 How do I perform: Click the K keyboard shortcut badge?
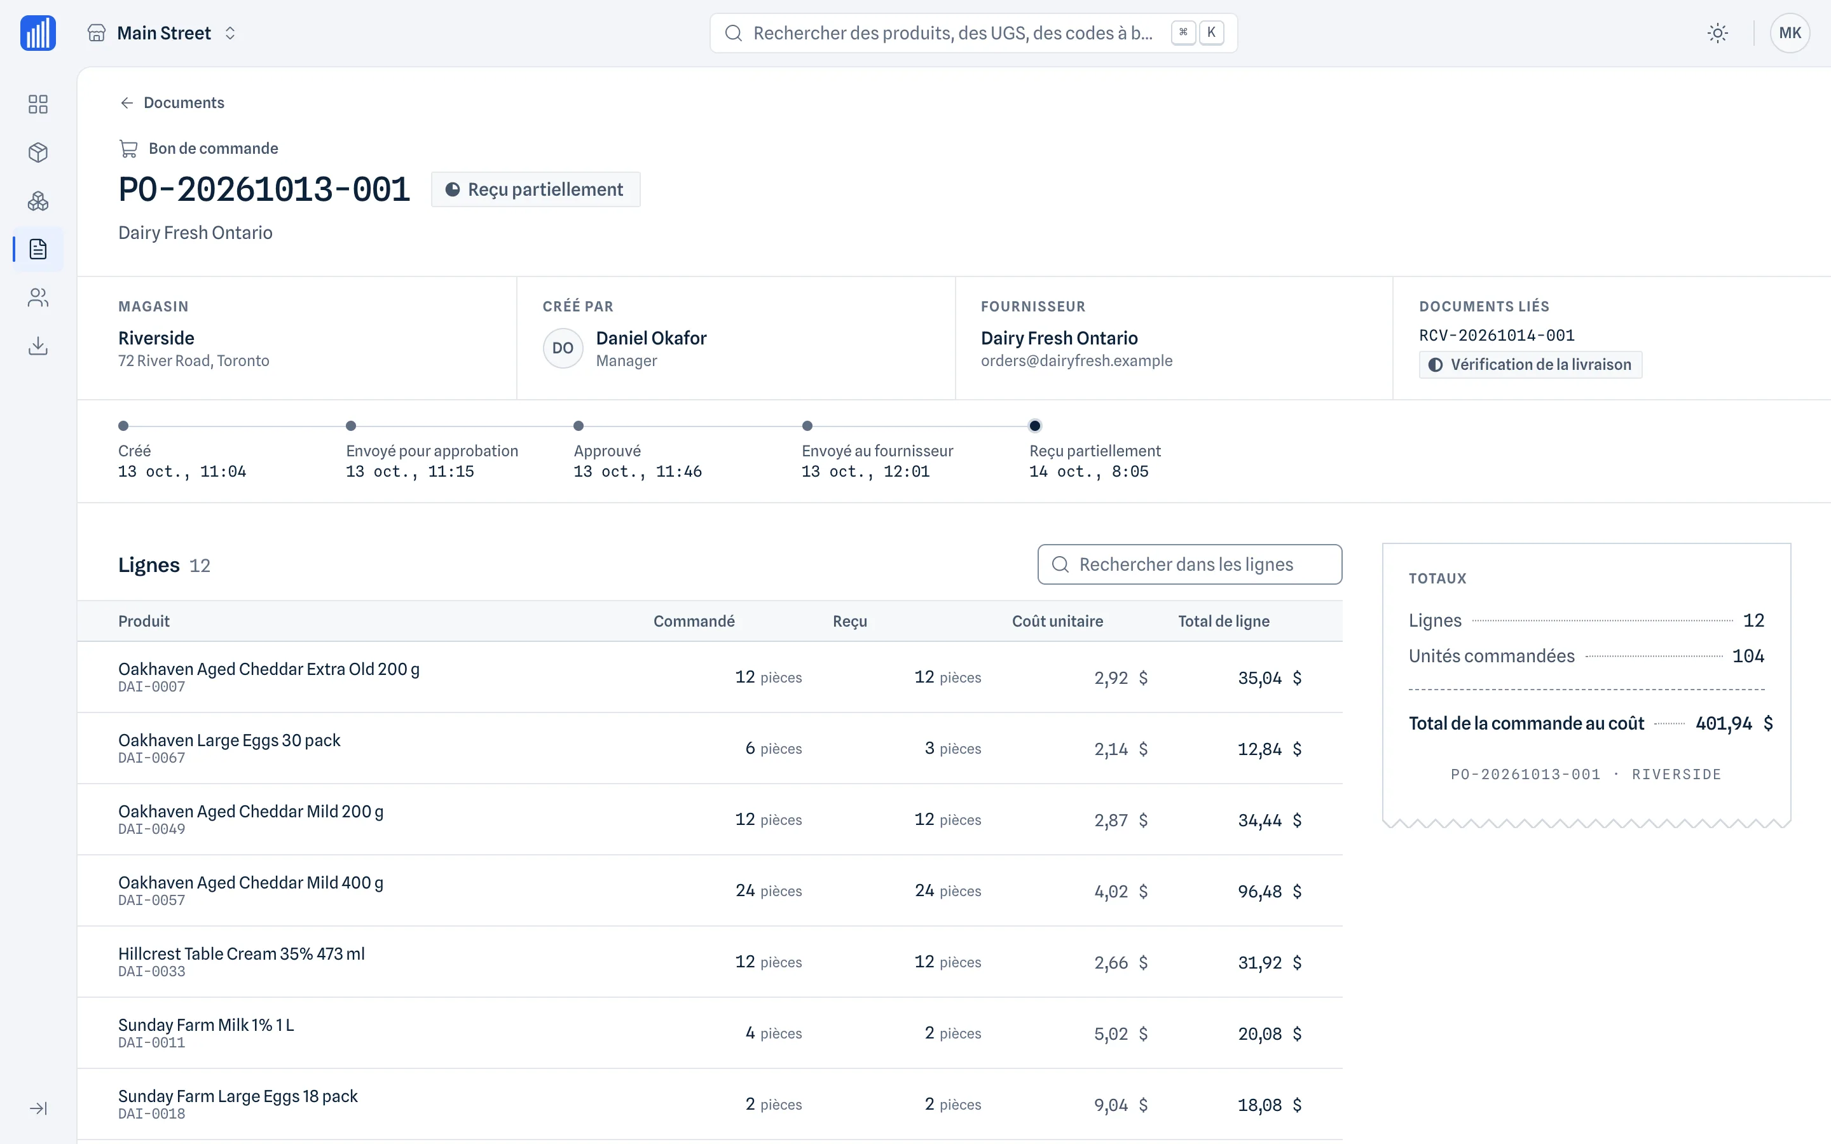coord(1211,32)
